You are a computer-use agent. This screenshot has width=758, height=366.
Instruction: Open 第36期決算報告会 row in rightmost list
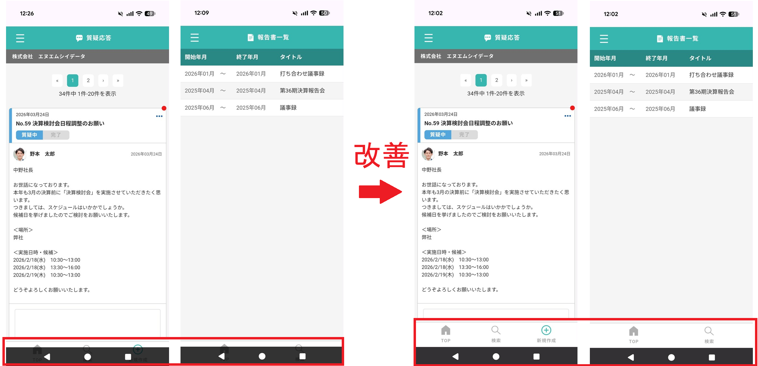coord(711,92)
